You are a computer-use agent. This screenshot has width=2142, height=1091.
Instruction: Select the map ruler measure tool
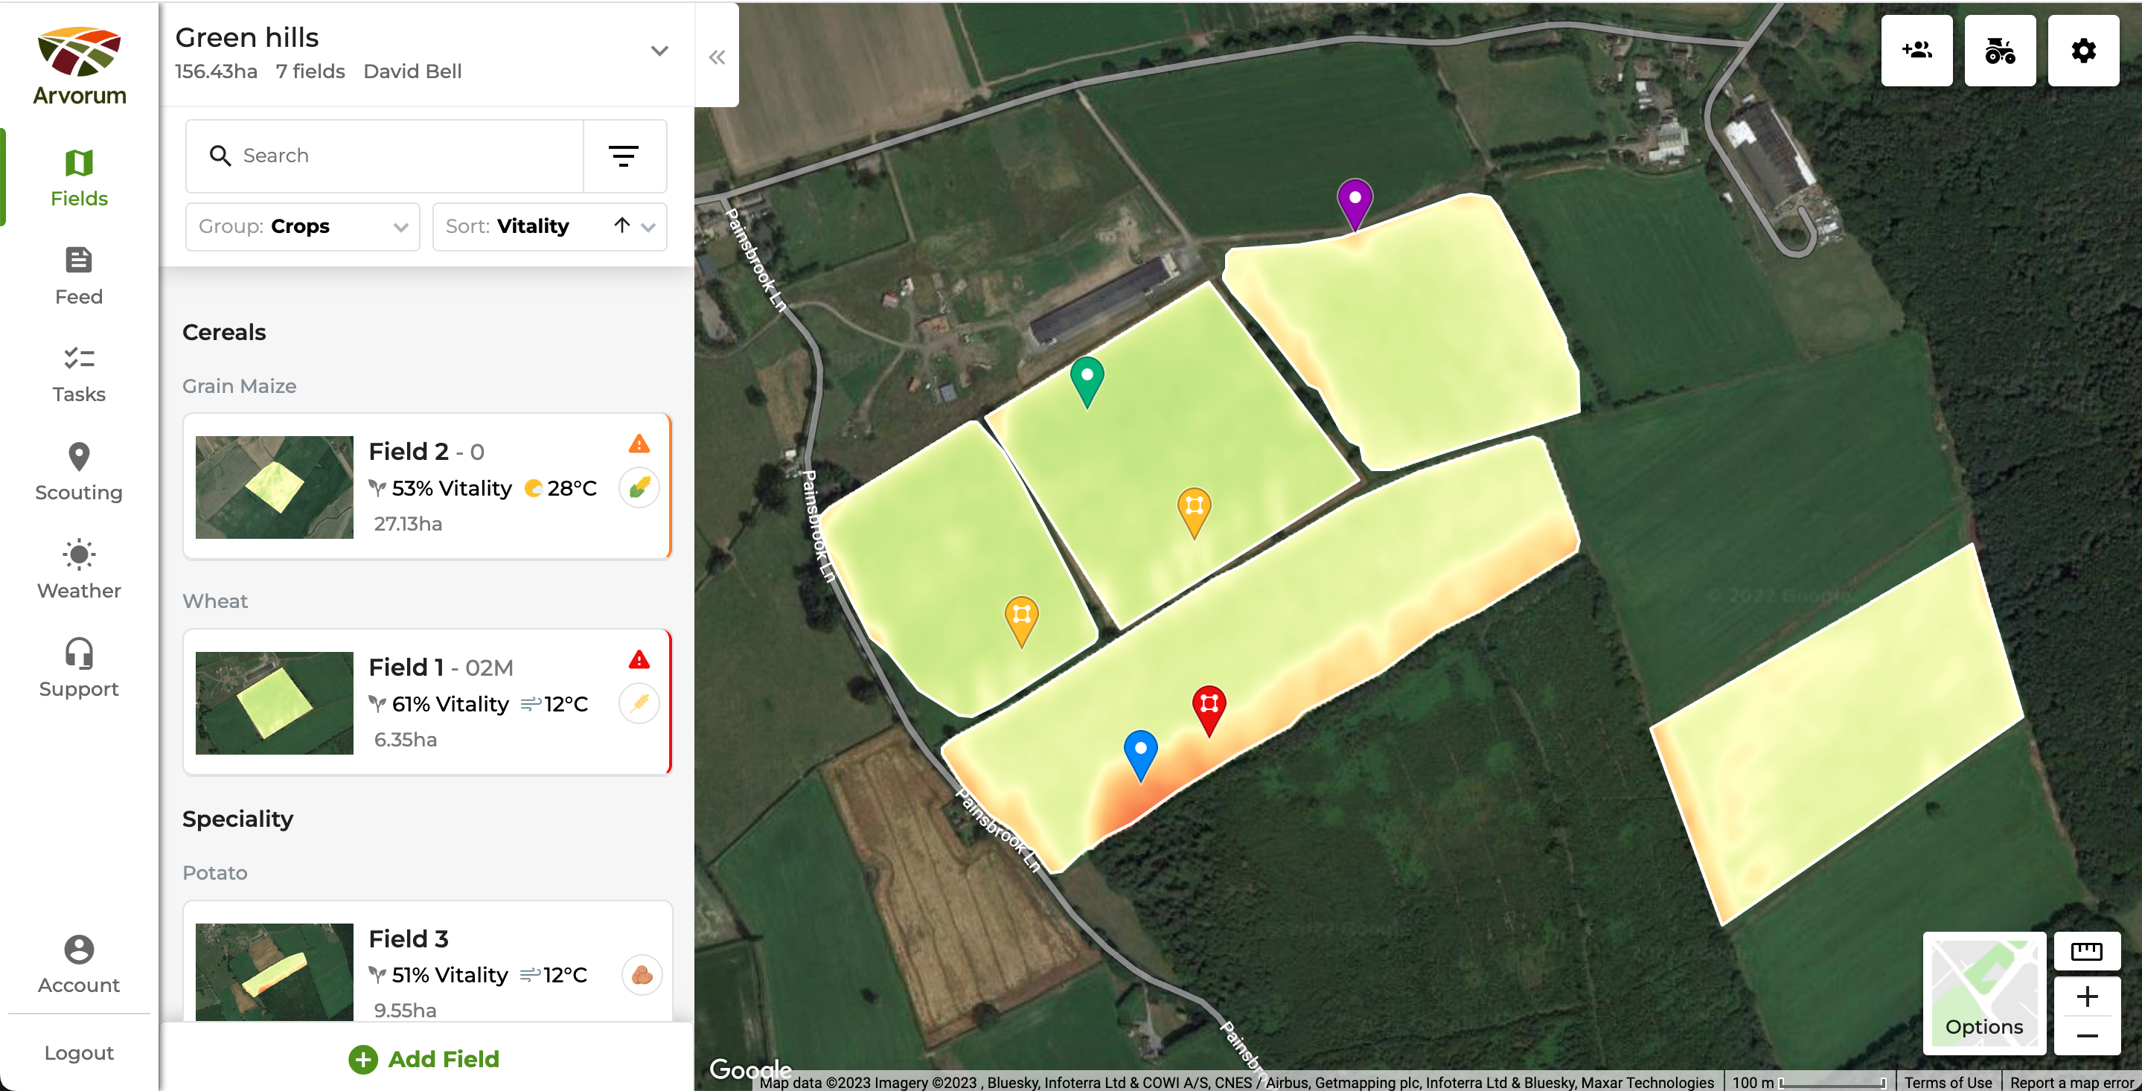pyautogui.click(x=2085, y=951)
